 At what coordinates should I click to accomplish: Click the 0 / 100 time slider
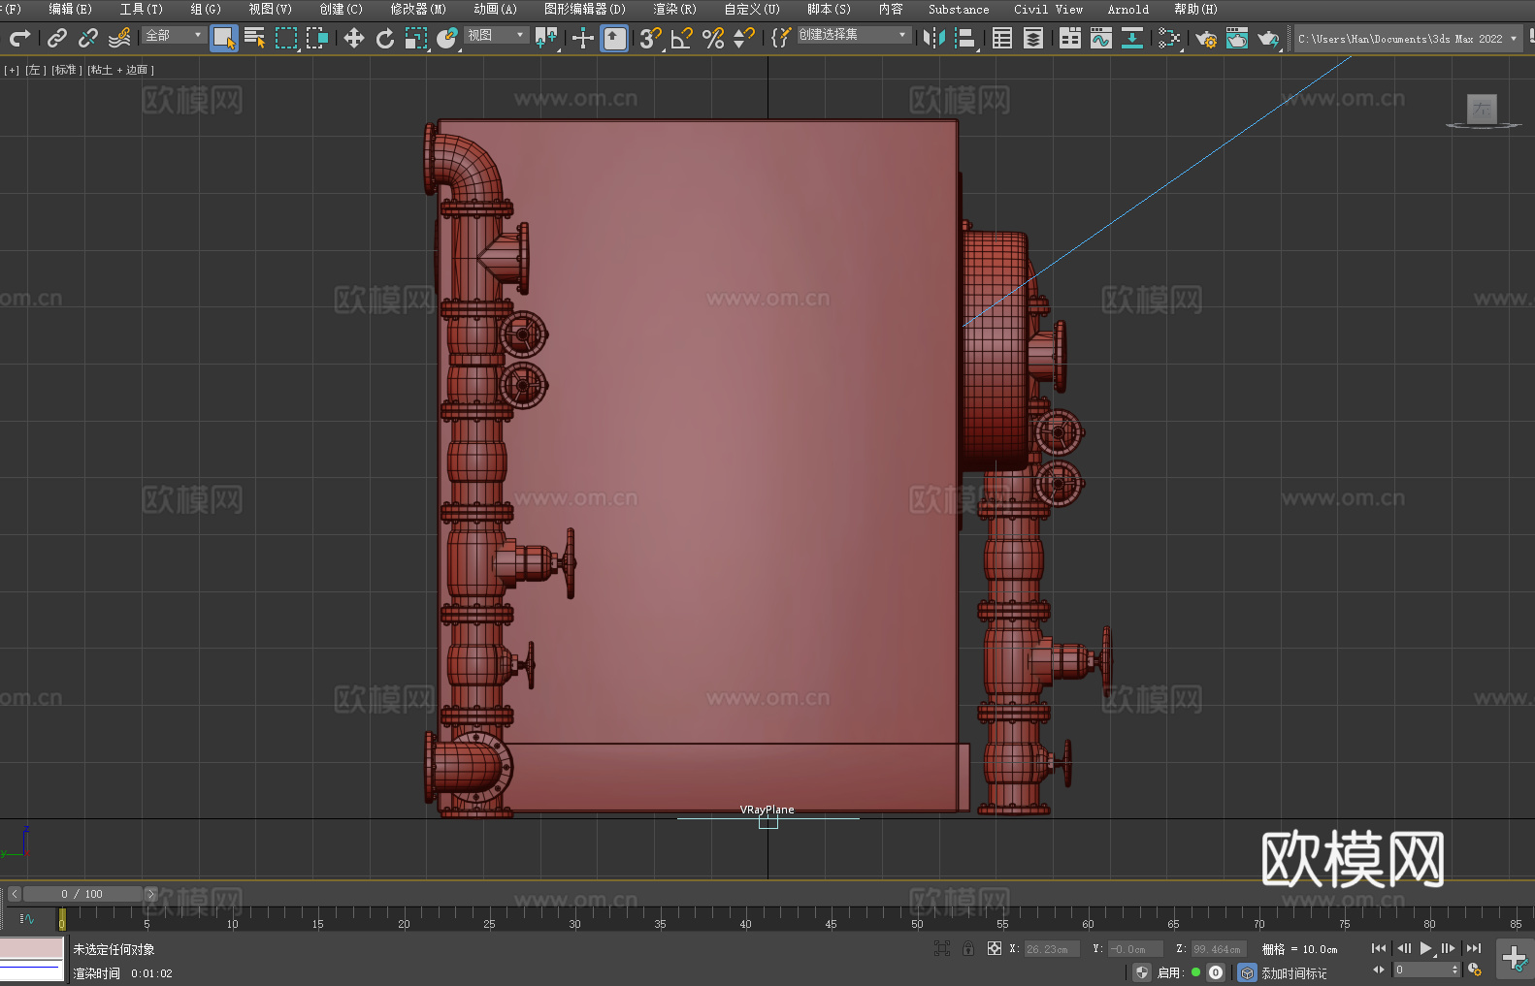click(82, 894)
